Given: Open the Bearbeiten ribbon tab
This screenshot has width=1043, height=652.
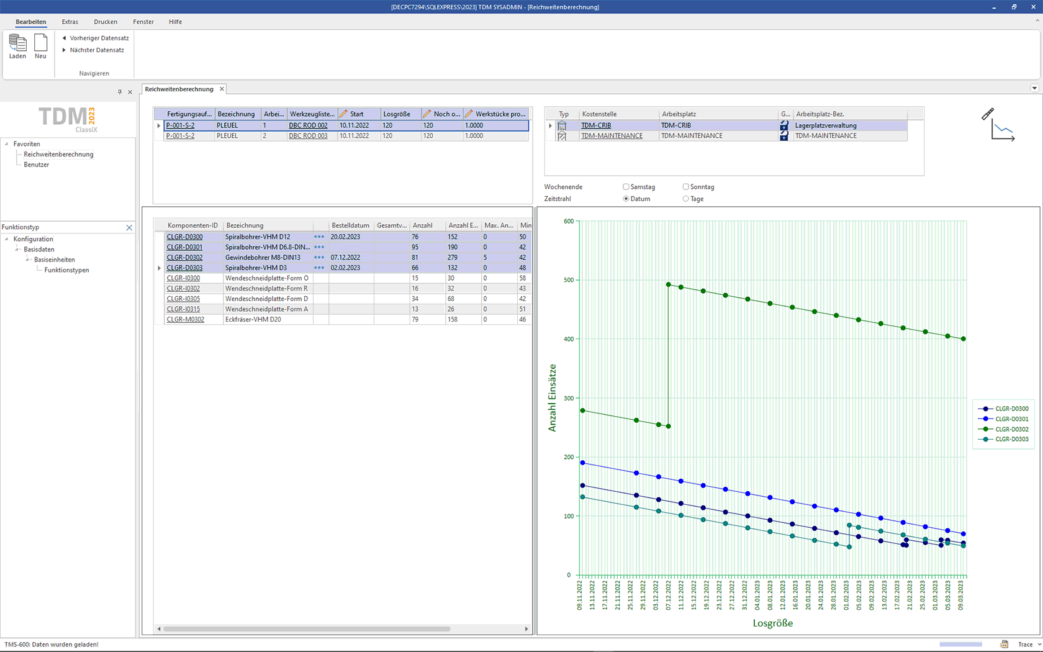Looking at the screenshot, I should (x=31, y=22).
